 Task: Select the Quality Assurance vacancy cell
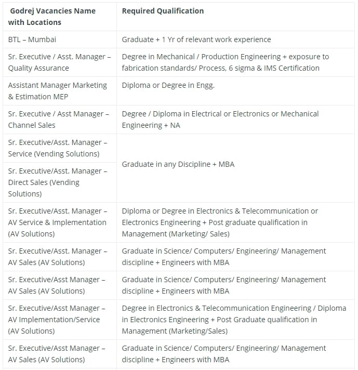[59, 62]
